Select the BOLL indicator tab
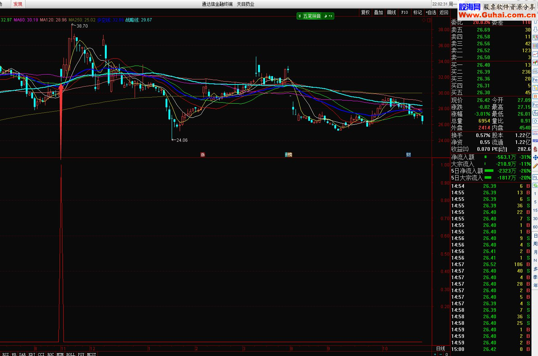 70,354
